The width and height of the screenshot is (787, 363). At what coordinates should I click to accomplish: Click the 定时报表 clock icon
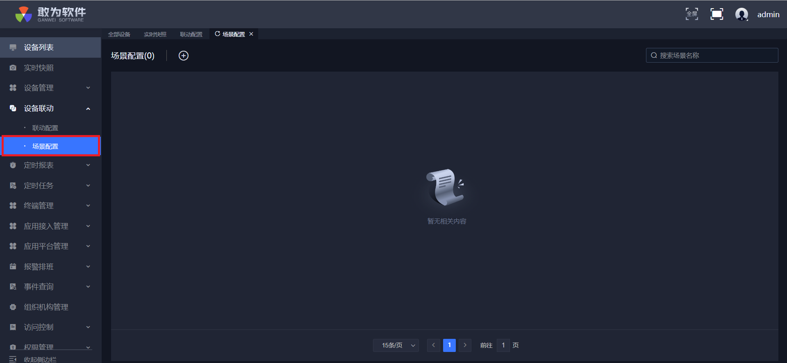pos(13,165)
